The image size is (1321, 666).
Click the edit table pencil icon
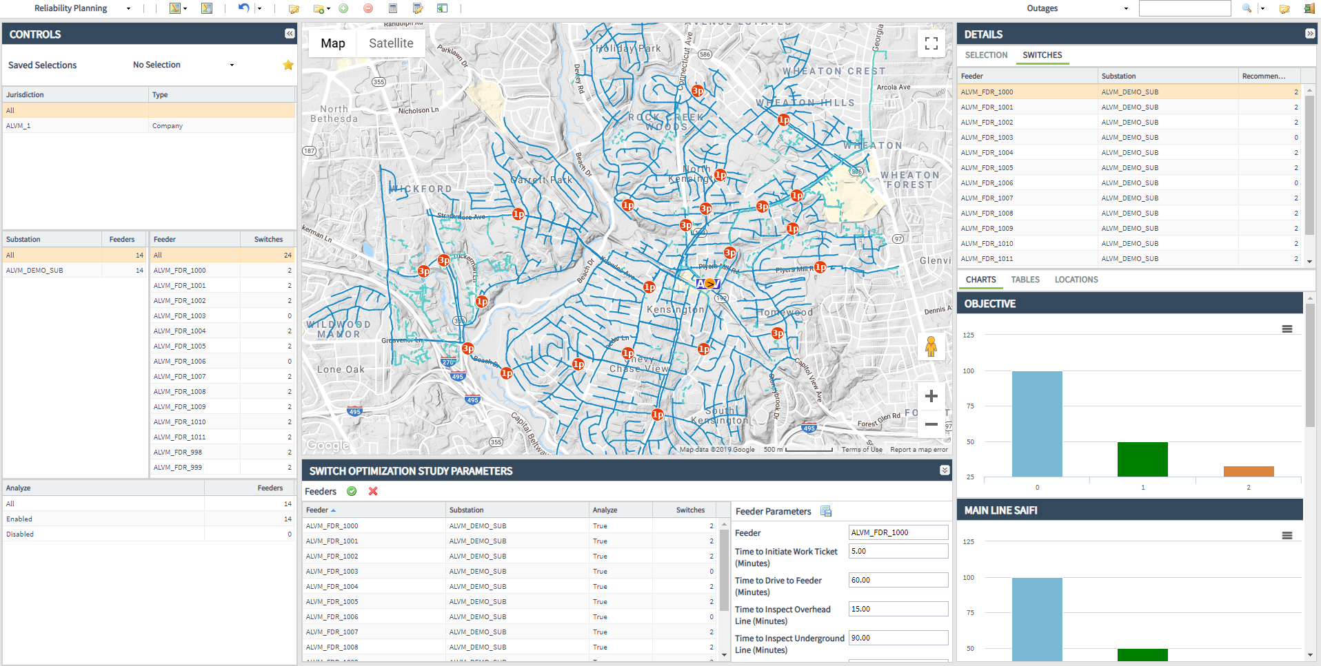point(418,8)
